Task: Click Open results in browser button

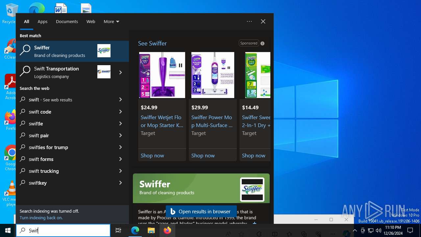Action: (x=201, y=212)
